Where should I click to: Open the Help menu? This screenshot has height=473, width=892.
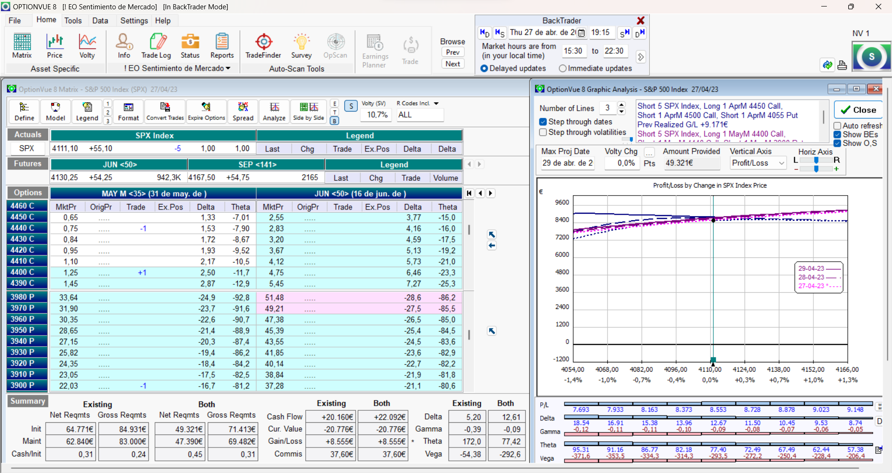pyautogui.click(x=163, y=20)
